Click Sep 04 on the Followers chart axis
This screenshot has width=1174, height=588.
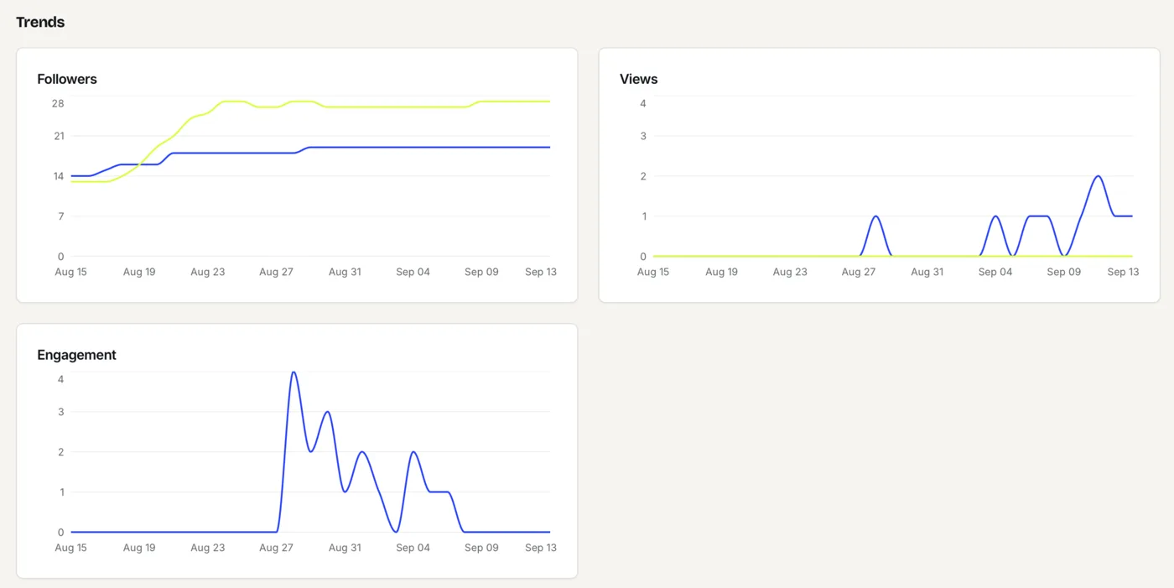413,272
